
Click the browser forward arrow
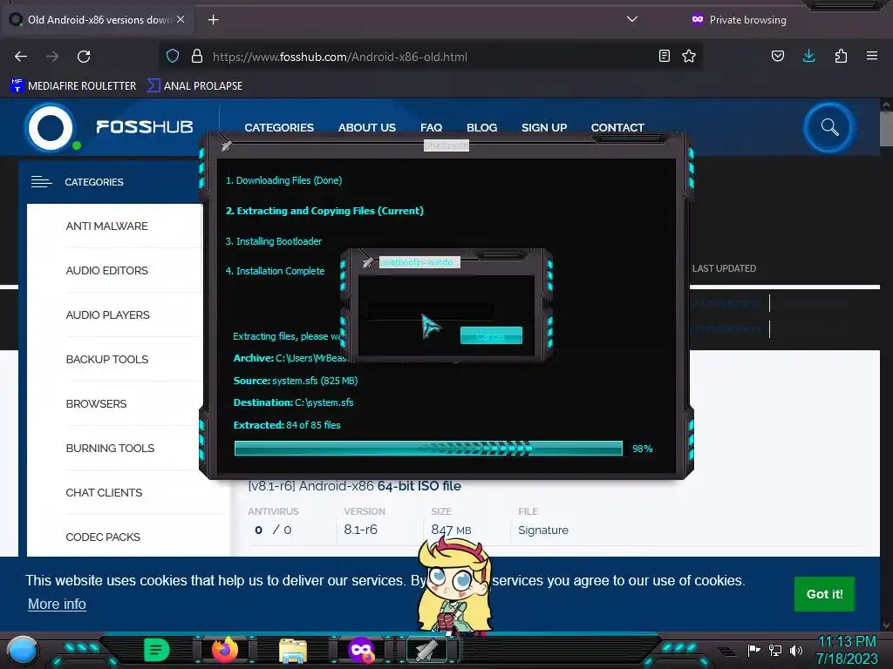[52, 57]
